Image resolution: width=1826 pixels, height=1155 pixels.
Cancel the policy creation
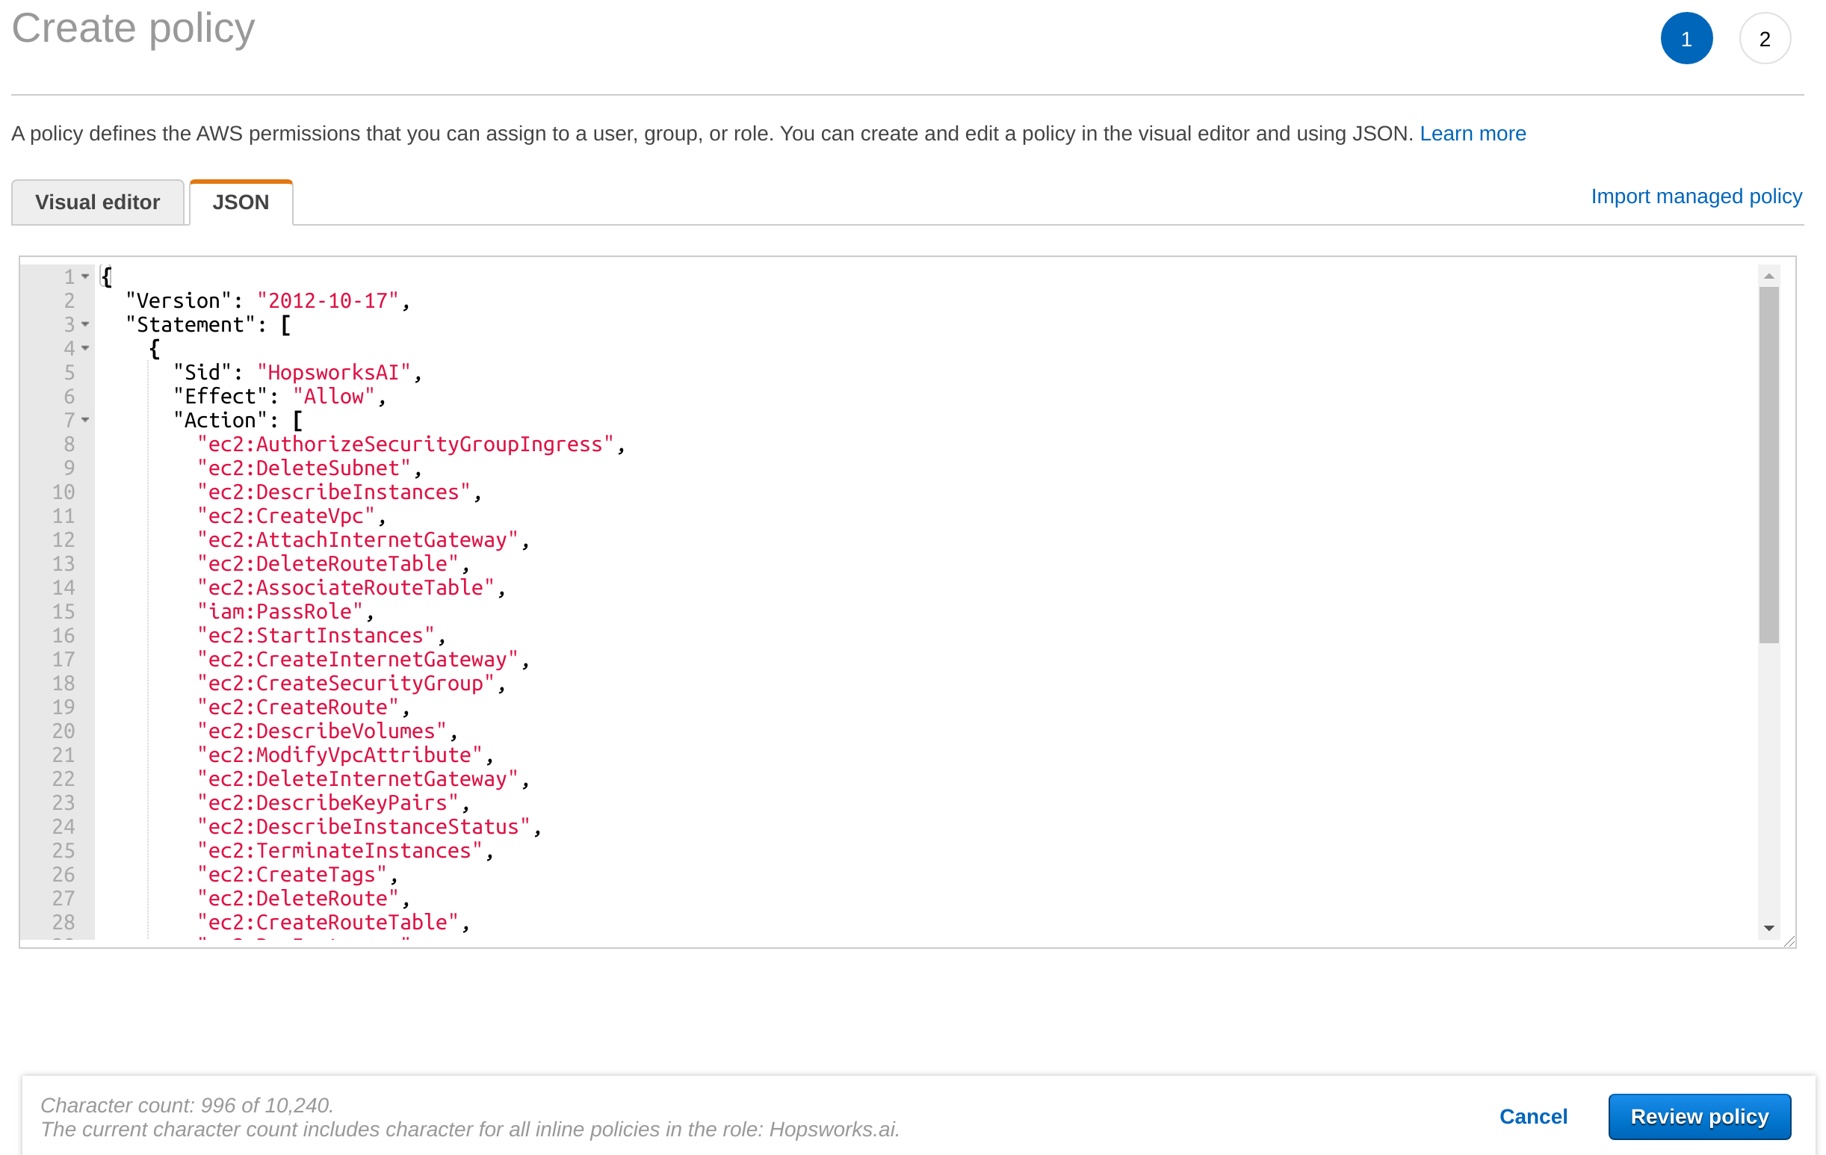1532,1116
